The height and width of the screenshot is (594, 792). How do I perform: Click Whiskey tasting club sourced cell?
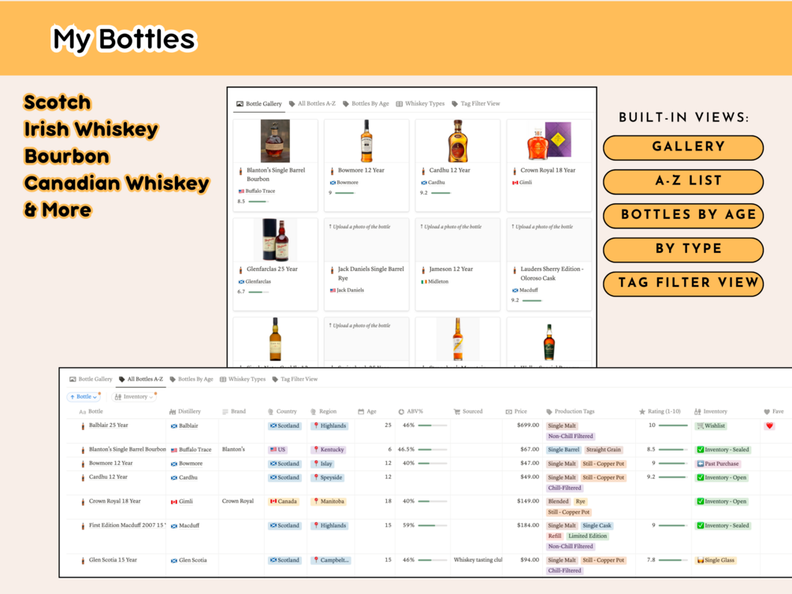pos(478,559)
